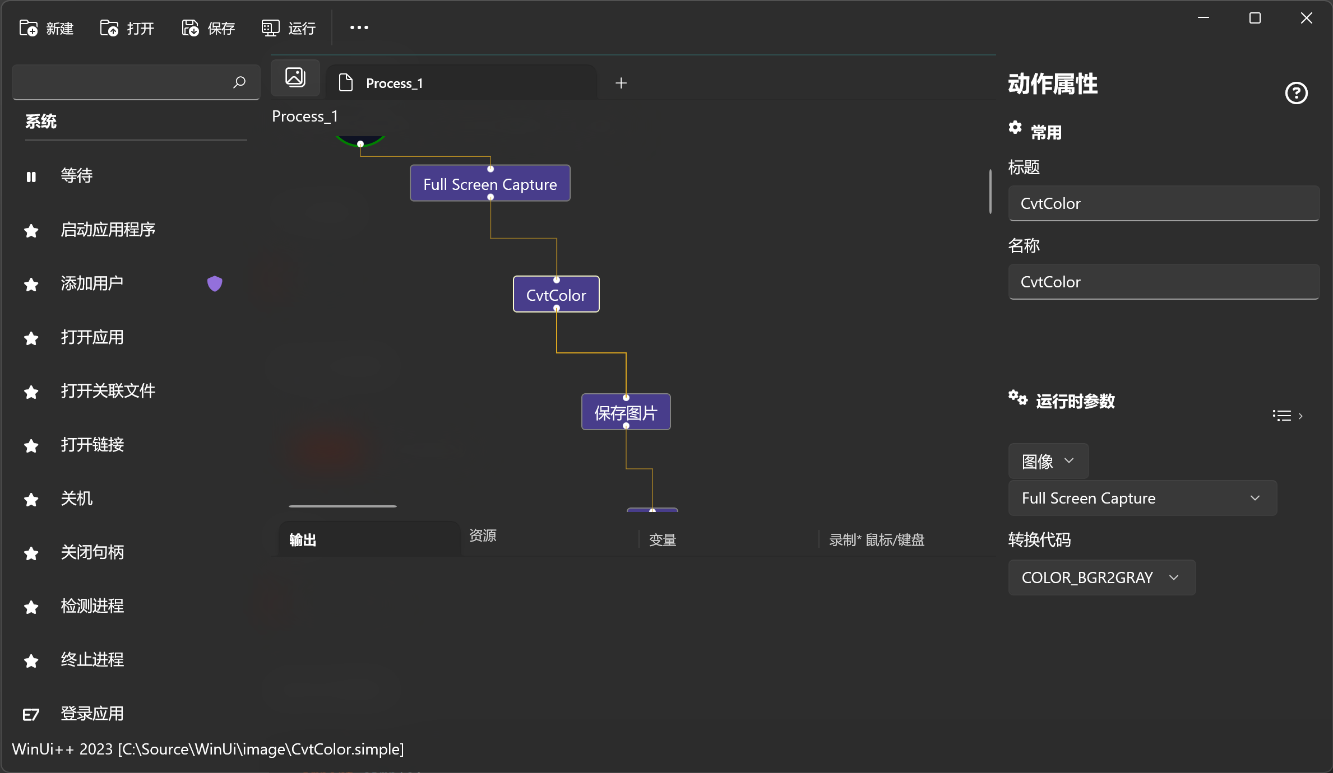Click the New file icon in toolbar
The image size is (1333, 773).
tap(29, 28)
